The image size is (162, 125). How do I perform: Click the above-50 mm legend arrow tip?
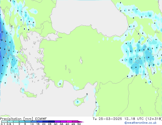tap(81, 122)
